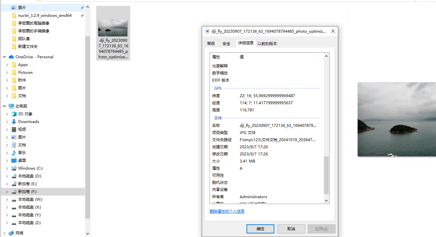
Task: Click the 新加卷 (E:) drive icon
Action: pos(14,184)
